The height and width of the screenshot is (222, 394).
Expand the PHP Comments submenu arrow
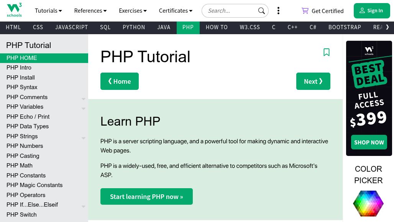(83, 99)
